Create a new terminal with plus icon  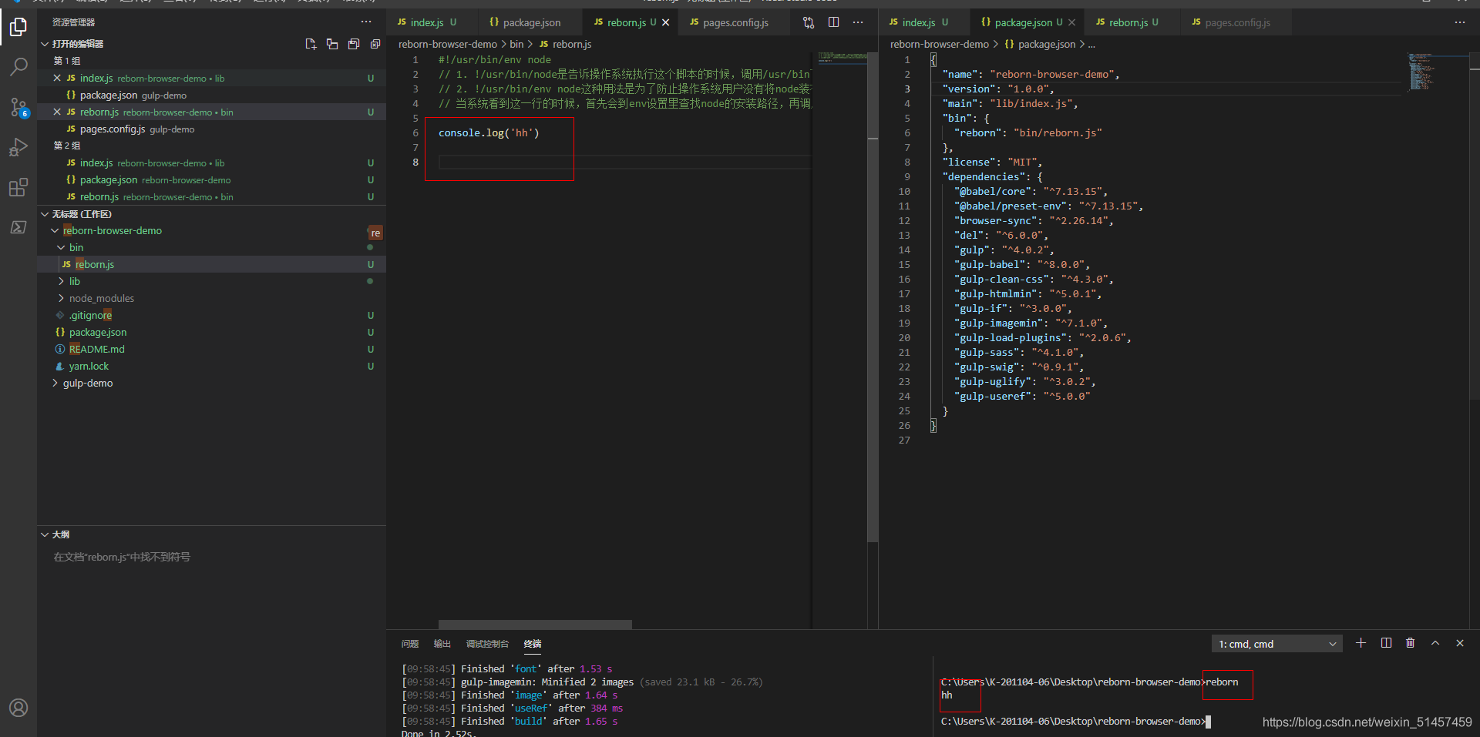coord(1361,643)
